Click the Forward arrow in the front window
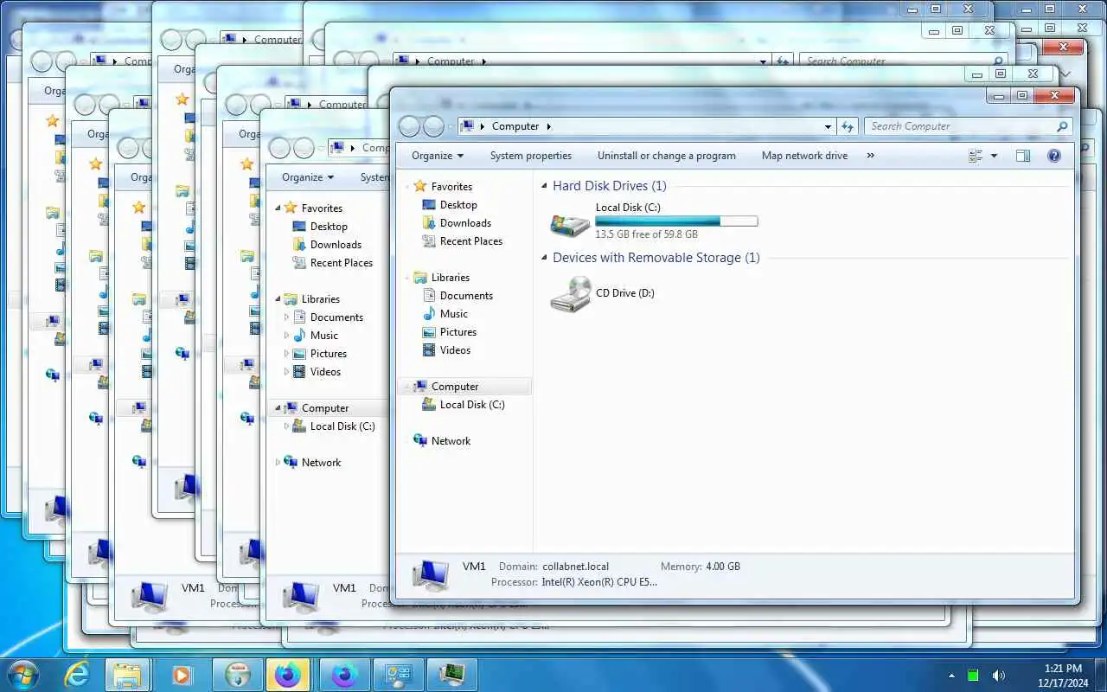This screenshot has height=692, width=1107. pos(433,126)
